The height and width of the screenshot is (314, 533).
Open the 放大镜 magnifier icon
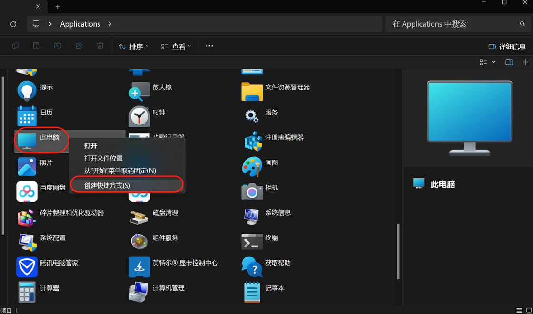click(x=139, y=91)
